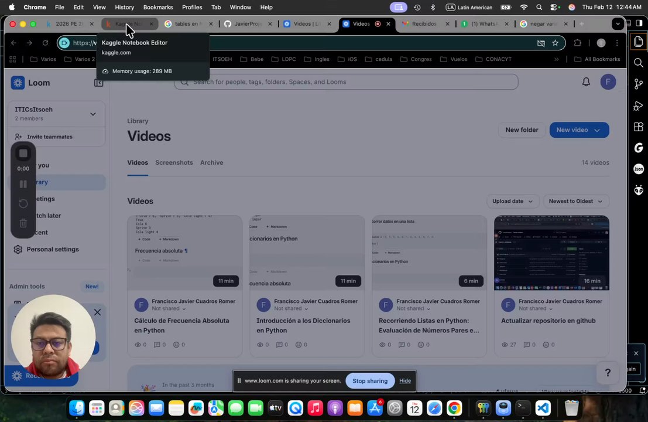Switch to the JavierProj GitHub browser tab

click(x=248, y=24)
